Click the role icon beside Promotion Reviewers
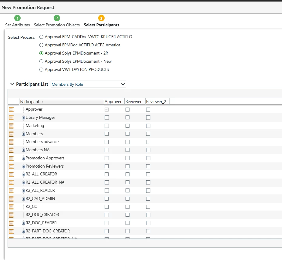Image resolution: width=282 pixels, height=260 pixels. tap(11, 166)
